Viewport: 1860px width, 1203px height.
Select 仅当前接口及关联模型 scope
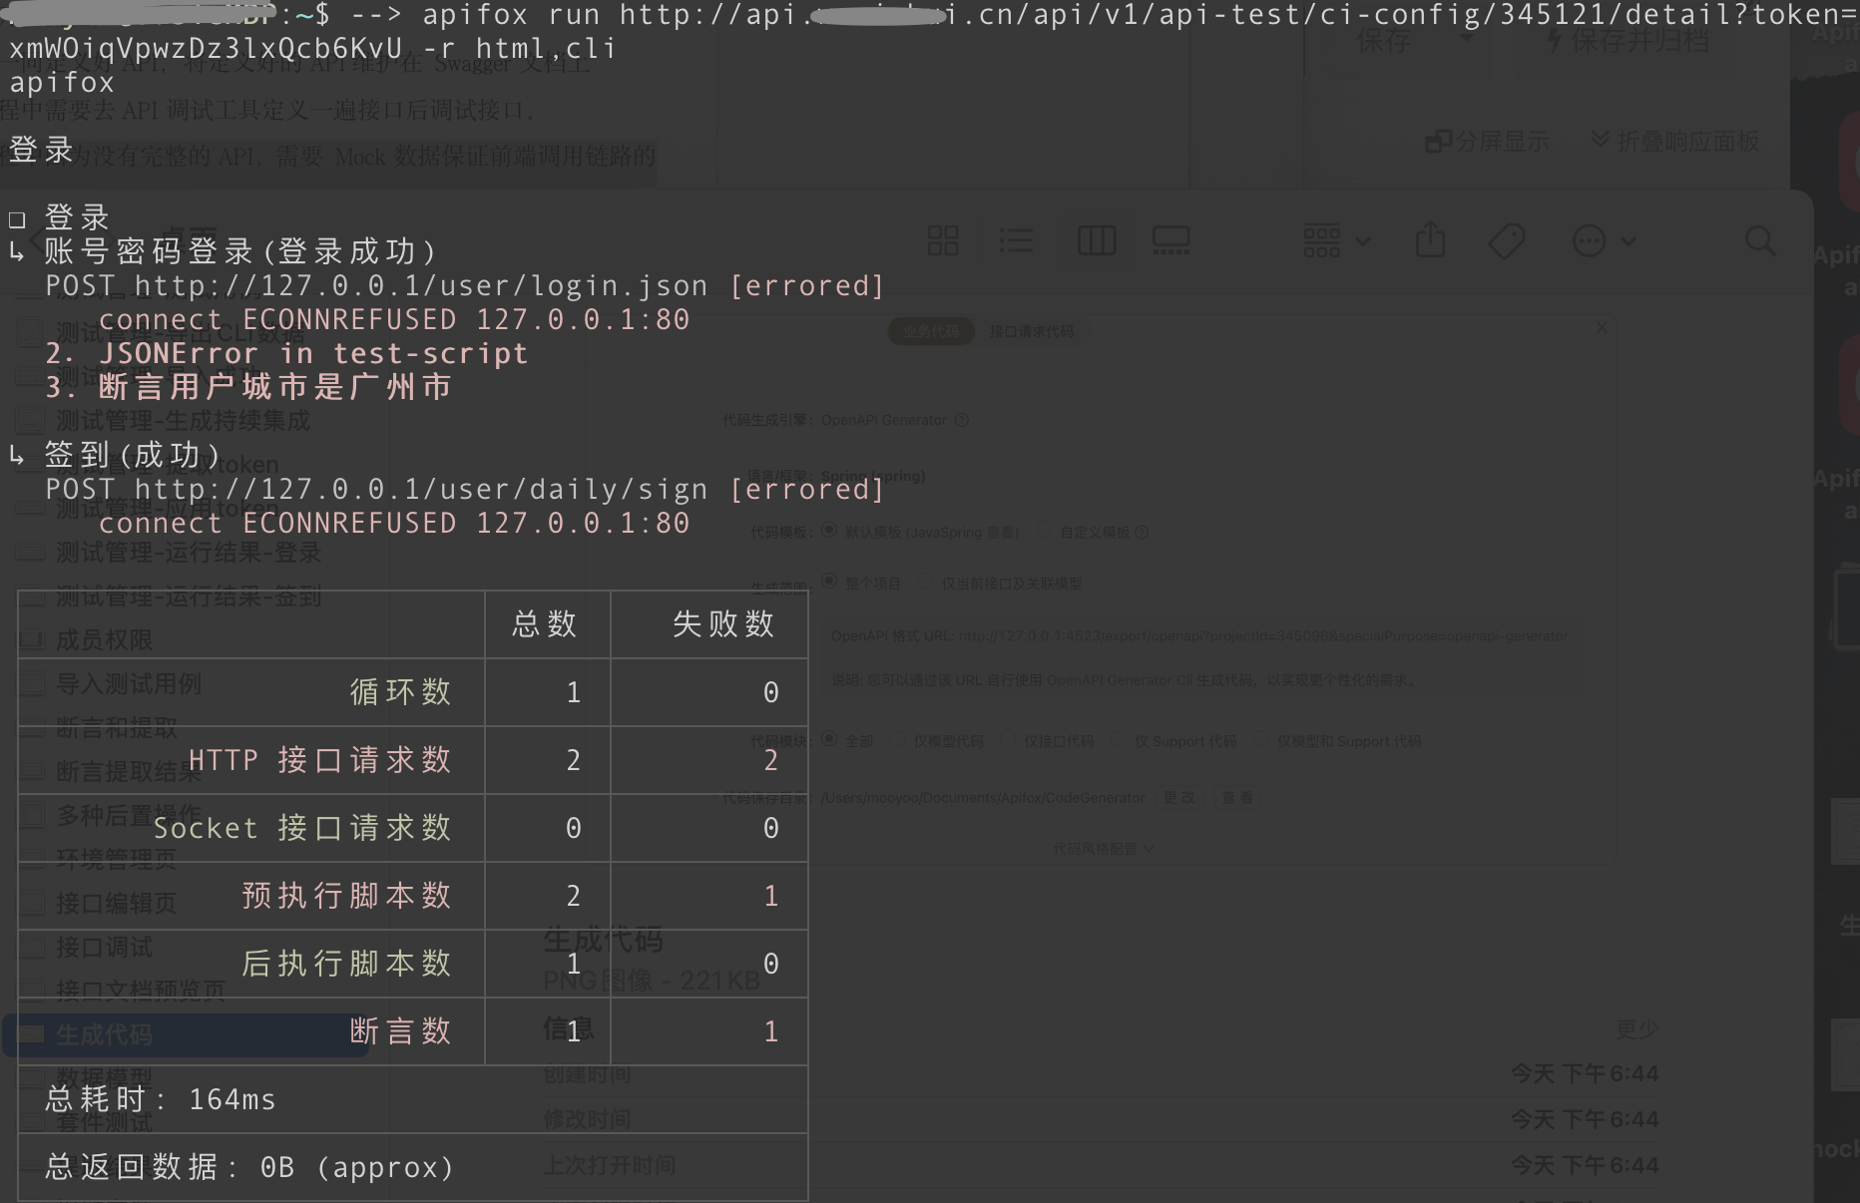[x=925, y=581]
